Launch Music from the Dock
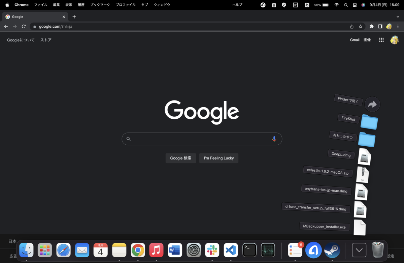Screen dimensions: 404x263 tap(156, 250)
